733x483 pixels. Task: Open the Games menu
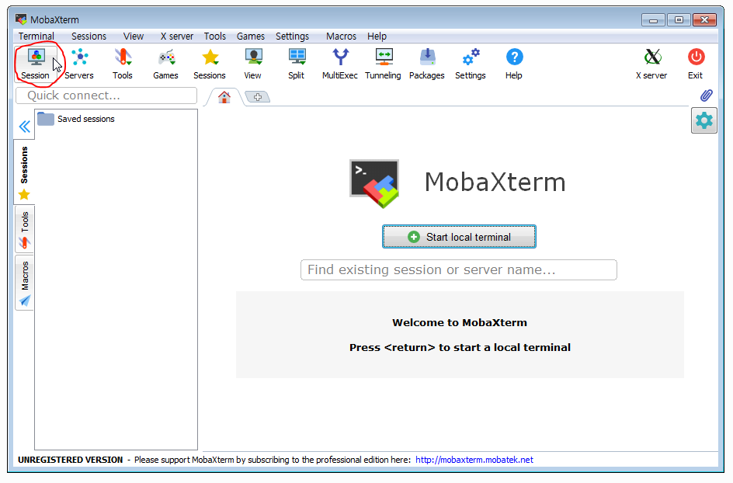[x=251, y=36]
